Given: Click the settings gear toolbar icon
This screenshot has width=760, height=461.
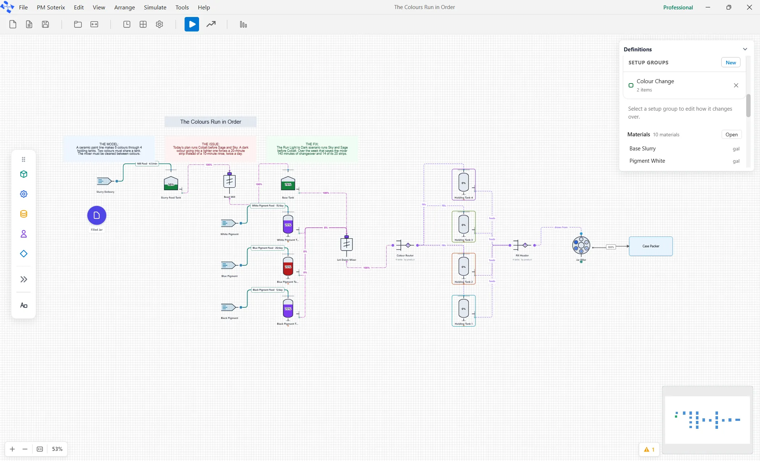Looking at the screenshot, I should tap(159, 24).
